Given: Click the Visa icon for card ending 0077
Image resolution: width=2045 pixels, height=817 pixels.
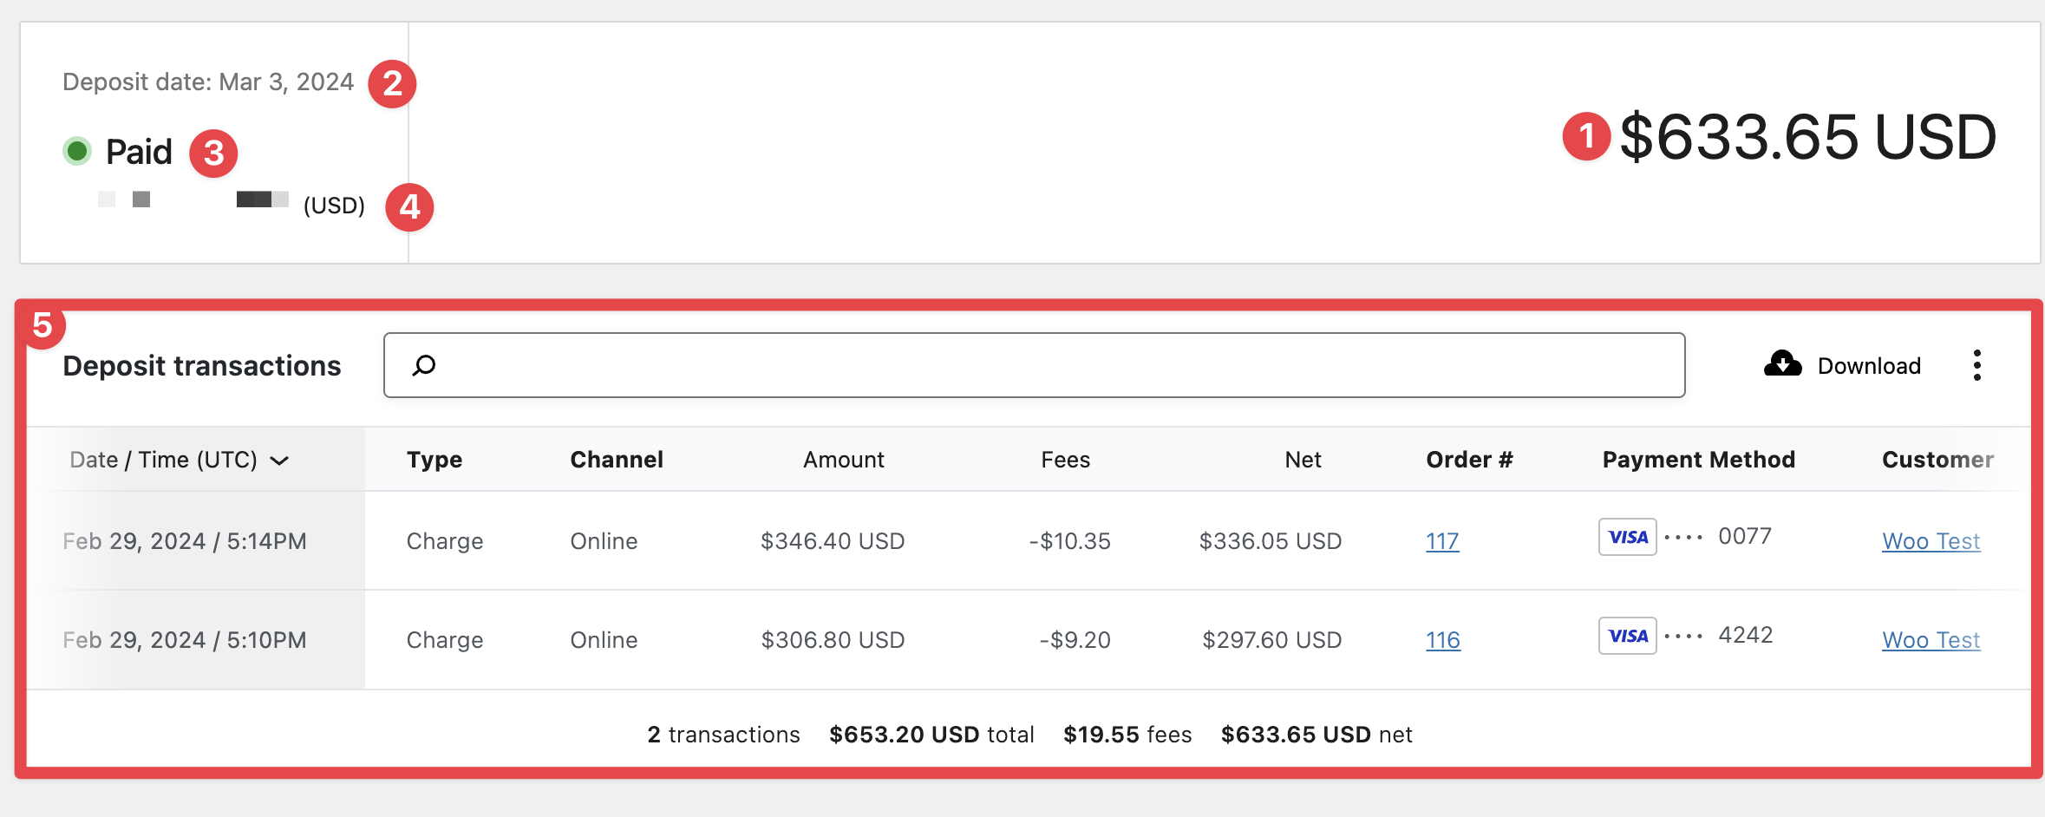Looking at the screenshot, I should (1627, 537).
